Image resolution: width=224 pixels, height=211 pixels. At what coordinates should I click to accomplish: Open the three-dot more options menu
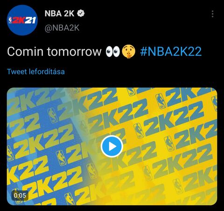tap(212, 14)
